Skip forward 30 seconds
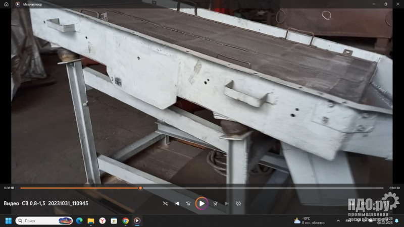404x227 pixels. click(x=215, y=203)
